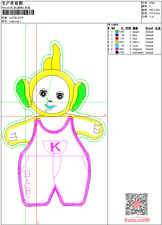
Task: Click stitch count 1309 in Green row
Action: click(x=121, y=32)
